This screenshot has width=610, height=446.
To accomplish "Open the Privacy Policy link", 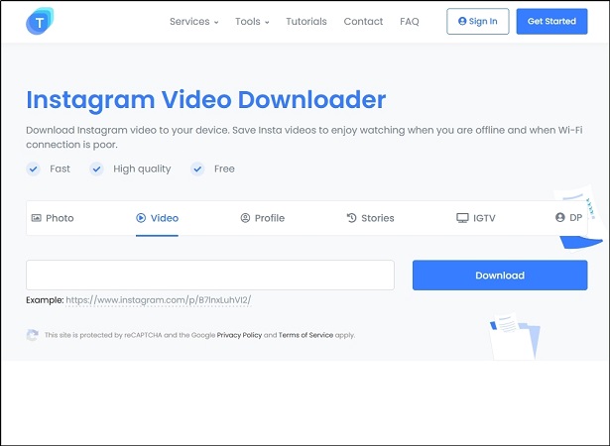I will coord(239,335).
